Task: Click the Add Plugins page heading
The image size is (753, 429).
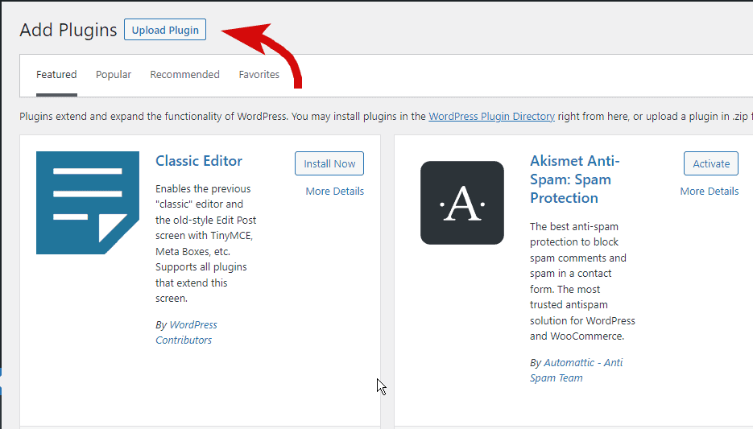Action: click(68, 30)
